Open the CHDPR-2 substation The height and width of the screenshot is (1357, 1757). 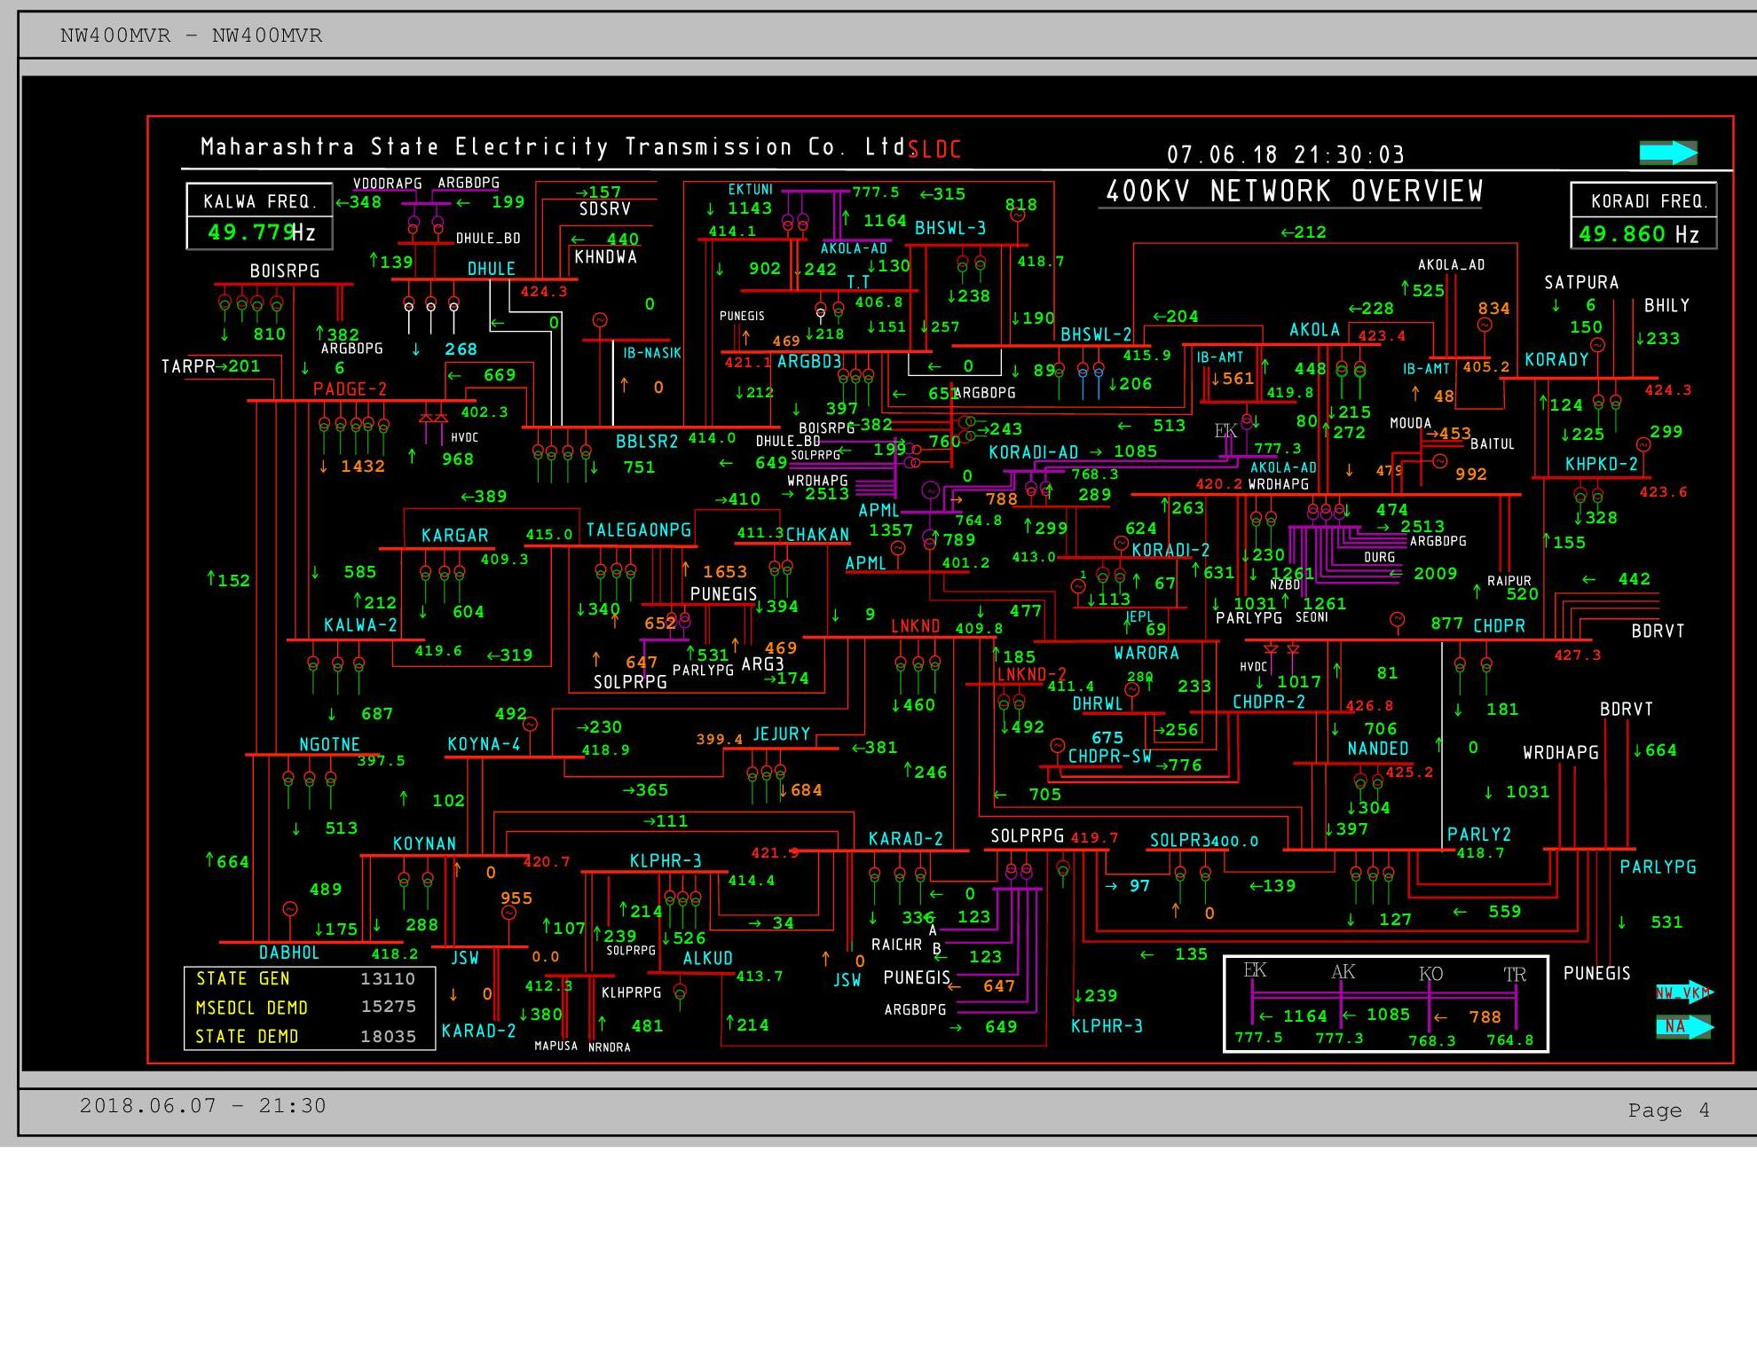pyautogui.click(x=1268, y=702)
